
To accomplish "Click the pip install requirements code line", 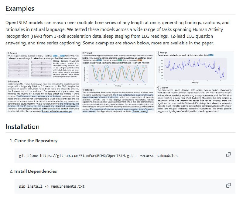I will tap(52, 186).
